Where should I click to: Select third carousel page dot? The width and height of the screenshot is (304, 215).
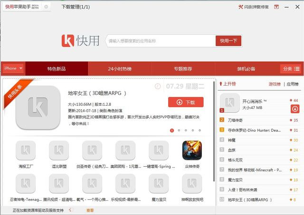click(186, 130)
